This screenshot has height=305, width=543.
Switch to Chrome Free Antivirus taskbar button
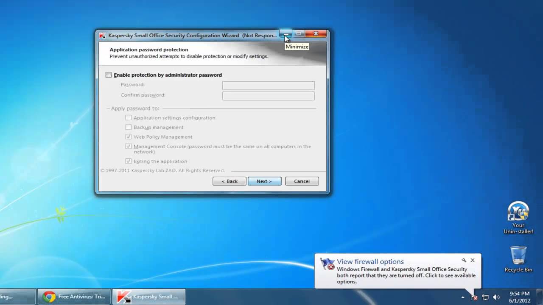[74, 297]
